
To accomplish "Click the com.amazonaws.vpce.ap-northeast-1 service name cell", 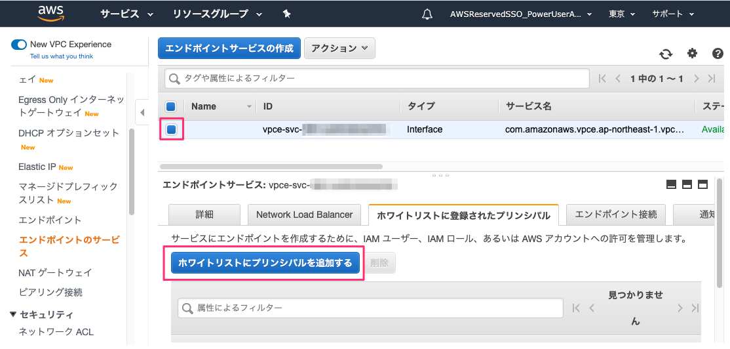I will point(594,129).
